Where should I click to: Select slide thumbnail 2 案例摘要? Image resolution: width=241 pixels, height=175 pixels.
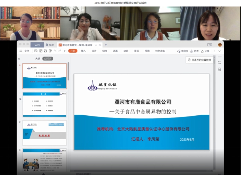click(x=45, y=133)
